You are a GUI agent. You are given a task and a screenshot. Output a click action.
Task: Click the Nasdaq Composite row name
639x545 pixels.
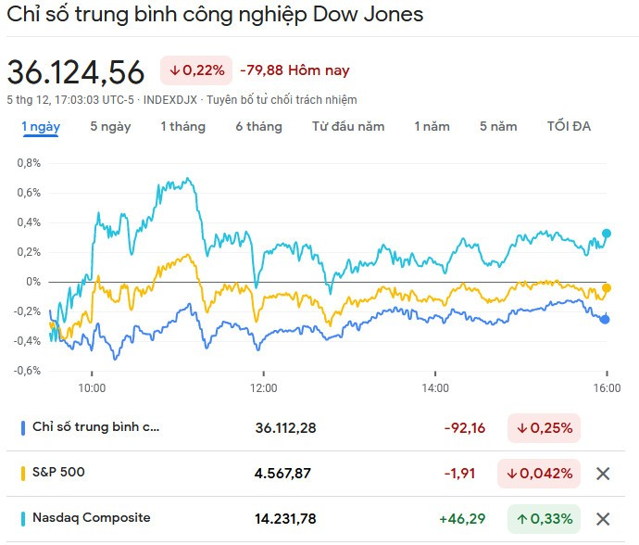[91, 518]
